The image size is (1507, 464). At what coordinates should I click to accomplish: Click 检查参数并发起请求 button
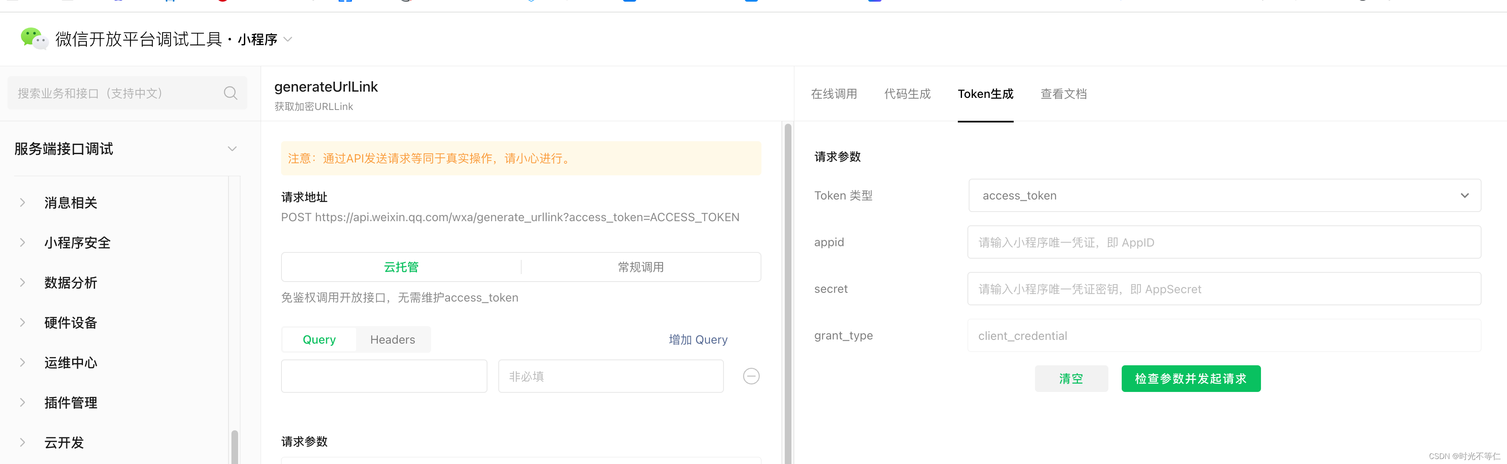(x=1191, y=379)
